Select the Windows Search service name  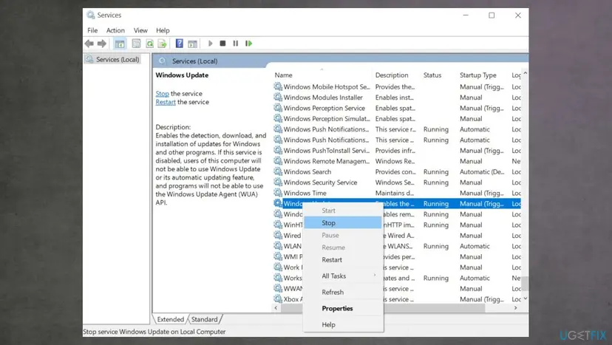307,171
